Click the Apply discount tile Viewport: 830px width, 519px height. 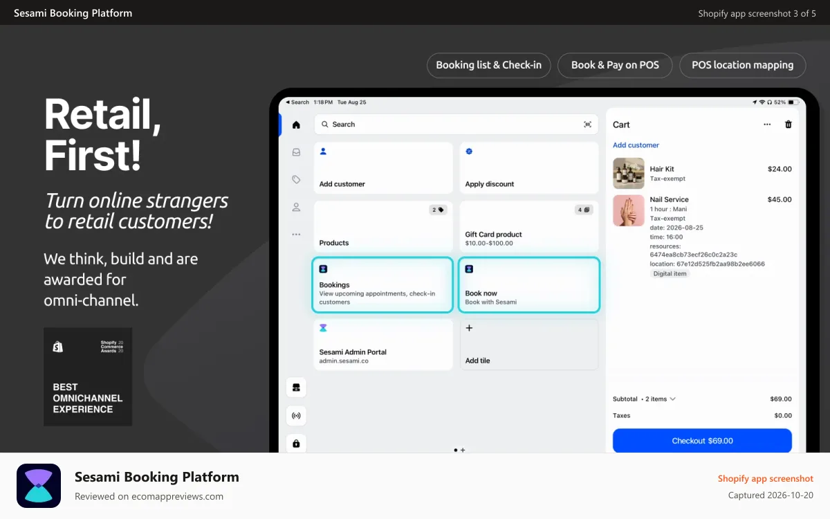click(529, 168)
